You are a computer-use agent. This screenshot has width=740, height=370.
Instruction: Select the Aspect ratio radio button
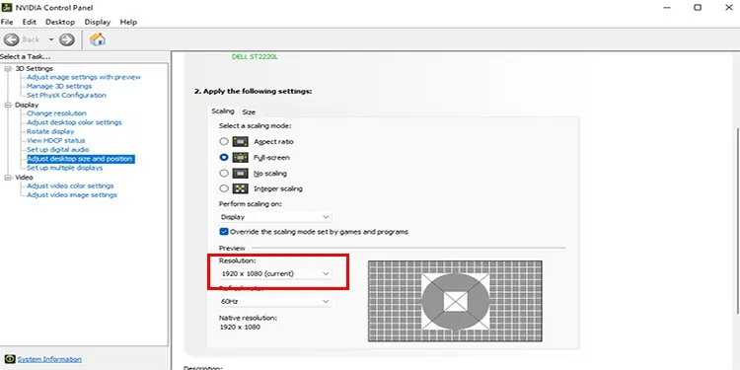click(224, 141)
